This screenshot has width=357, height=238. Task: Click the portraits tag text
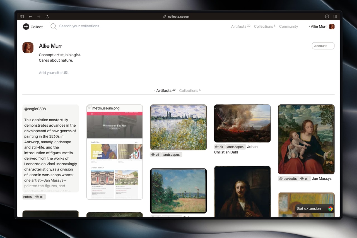(290, 179)
